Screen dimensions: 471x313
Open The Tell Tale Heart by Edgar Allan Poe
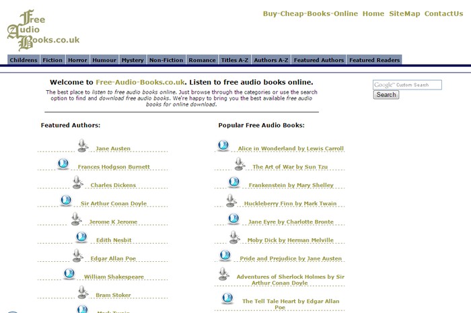pos(291,304)
